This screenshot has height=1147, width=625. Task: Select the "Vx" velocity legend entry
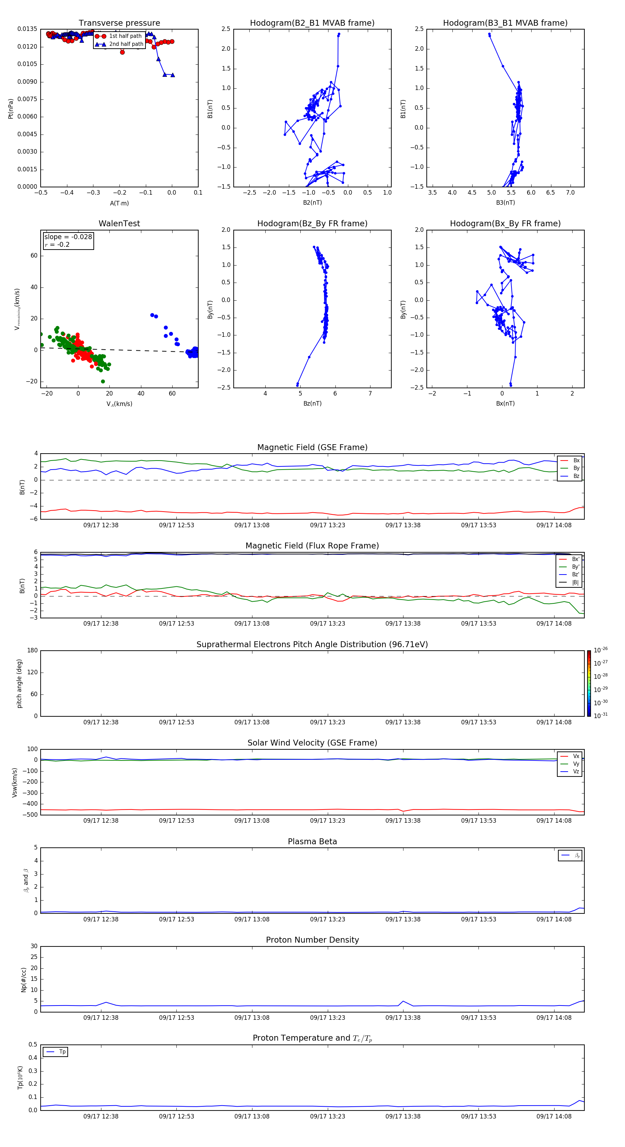[570, 757]
